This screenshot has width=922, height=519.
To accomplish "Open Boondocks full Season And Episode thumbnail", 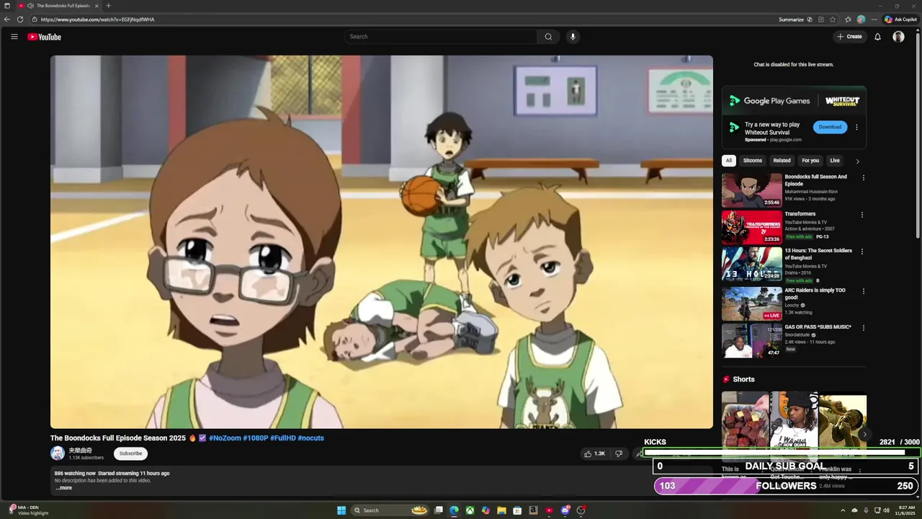I will click(x=752, y=190).
